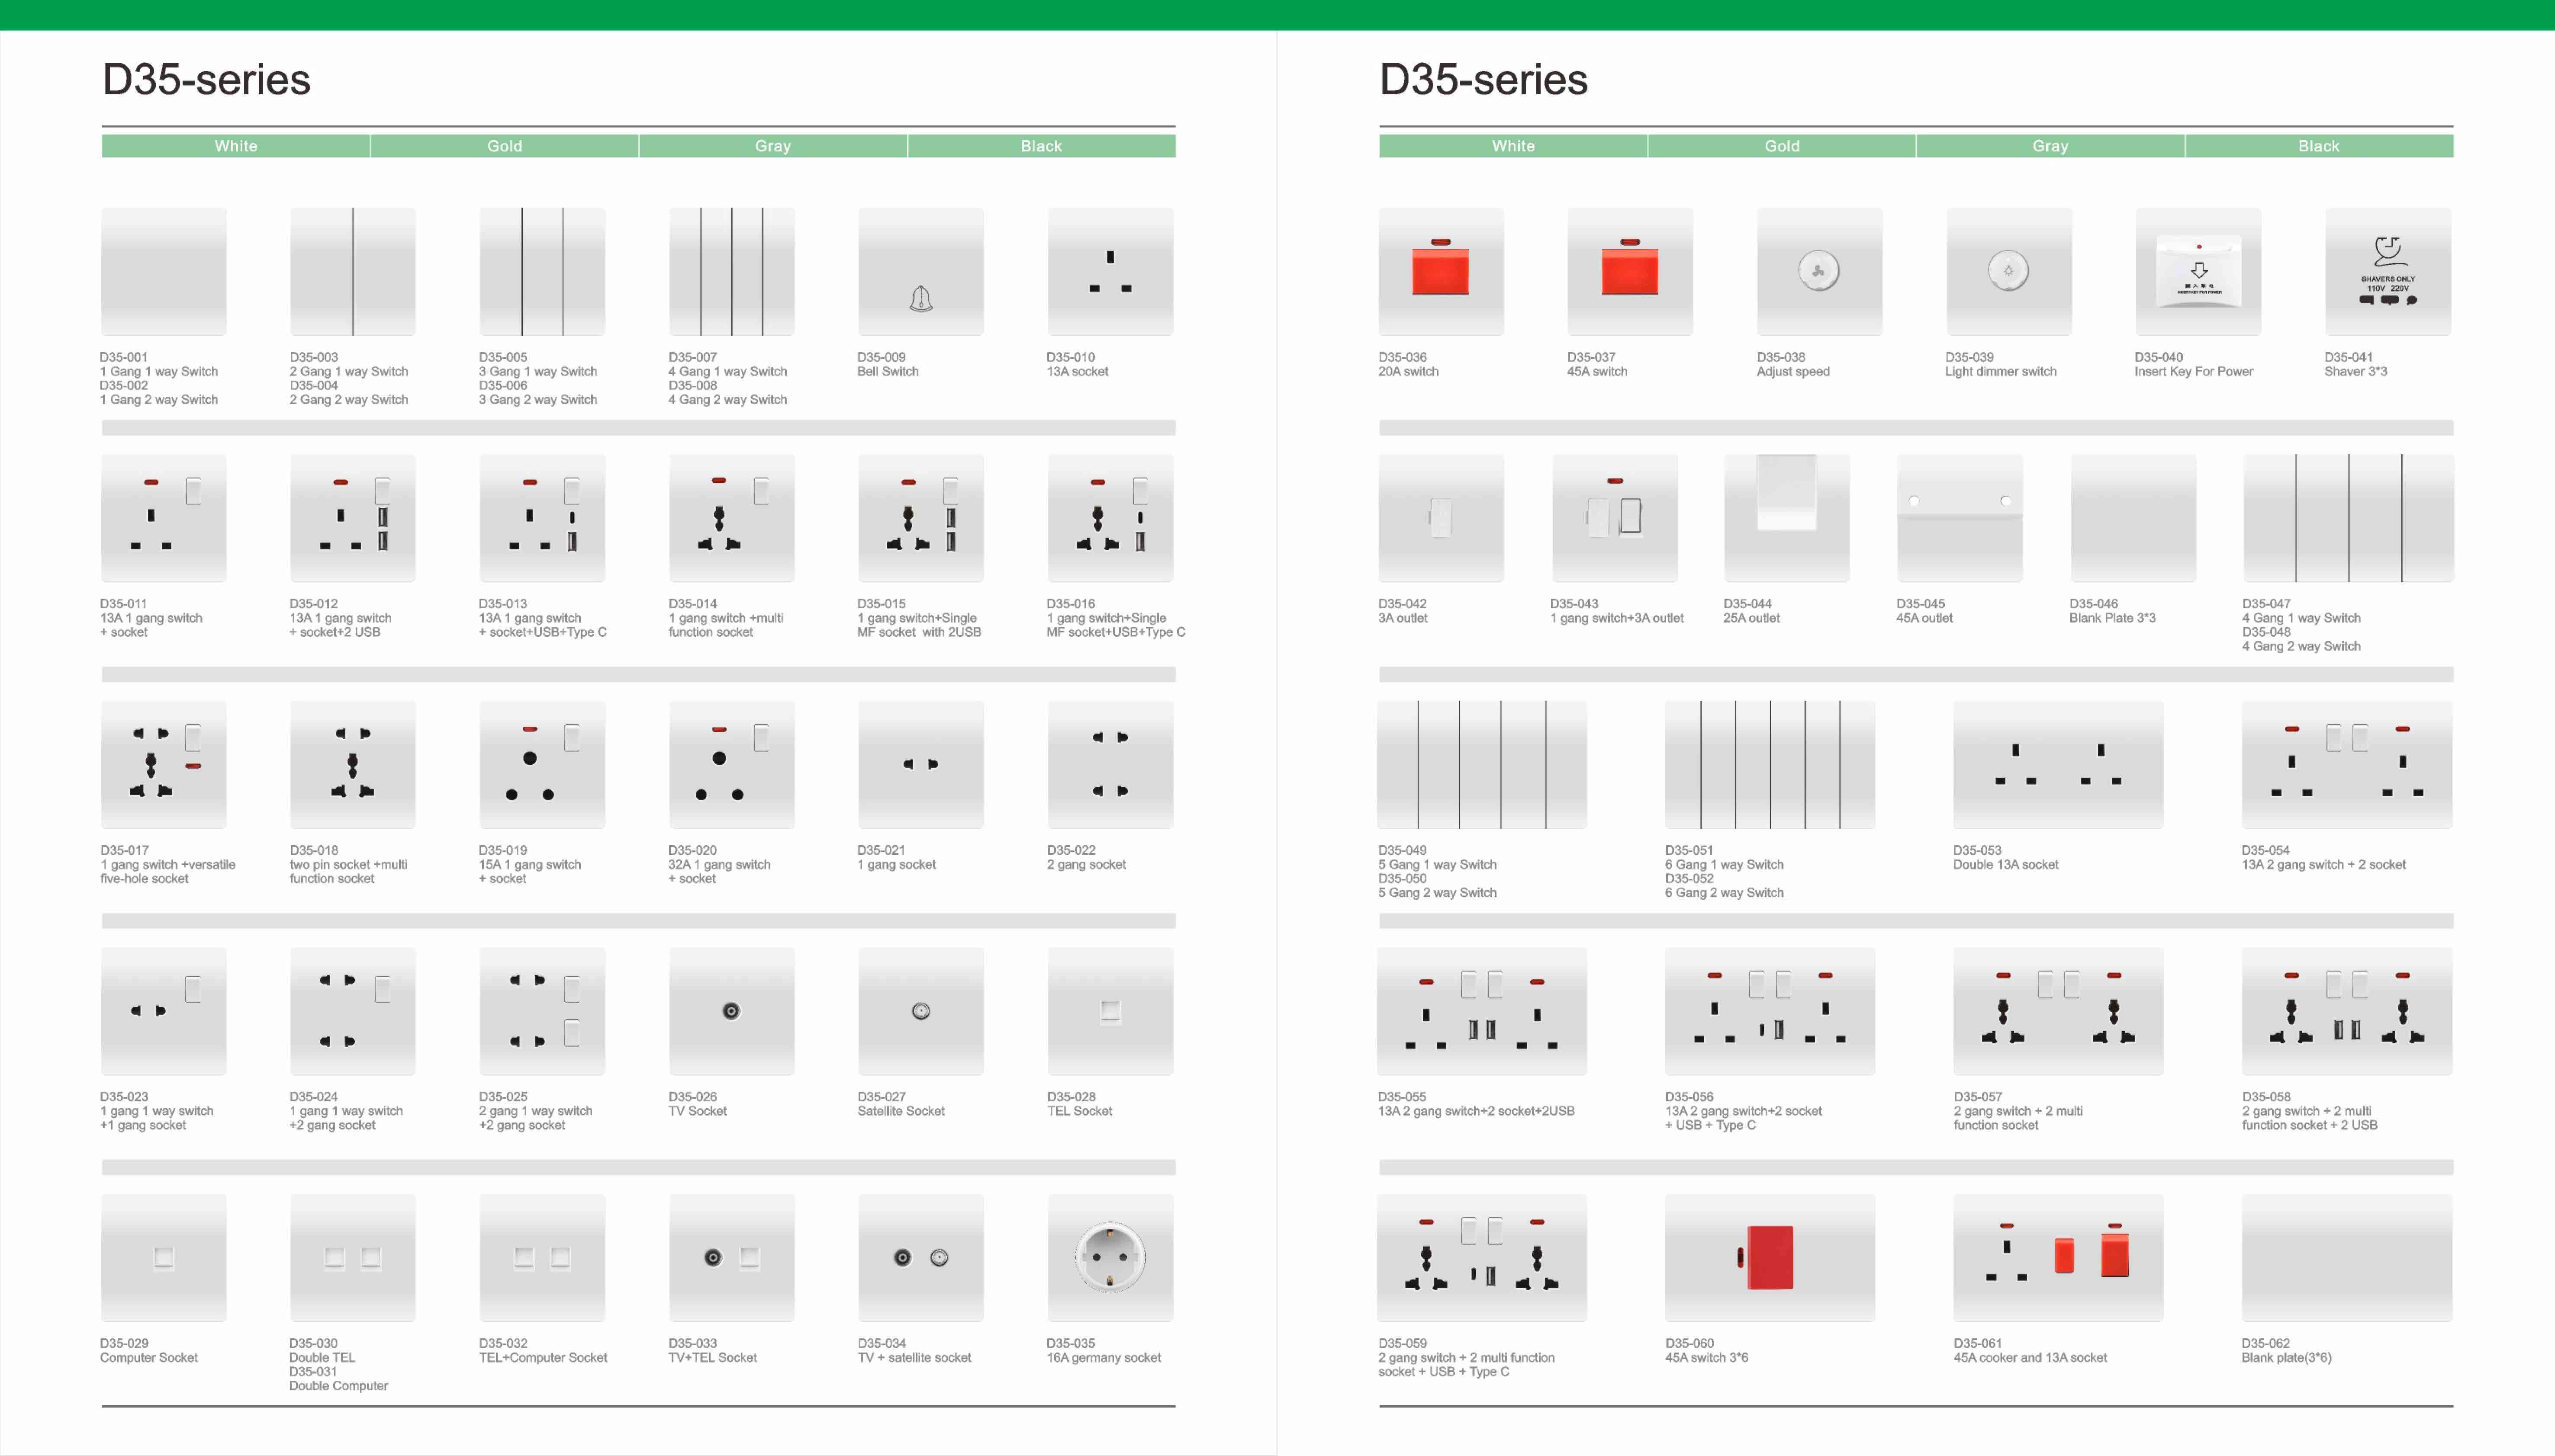Click the D35-009 Bell Switch product
Image resolution: width=2555 pixels, height=1456 pixels.
click(920, 271)
